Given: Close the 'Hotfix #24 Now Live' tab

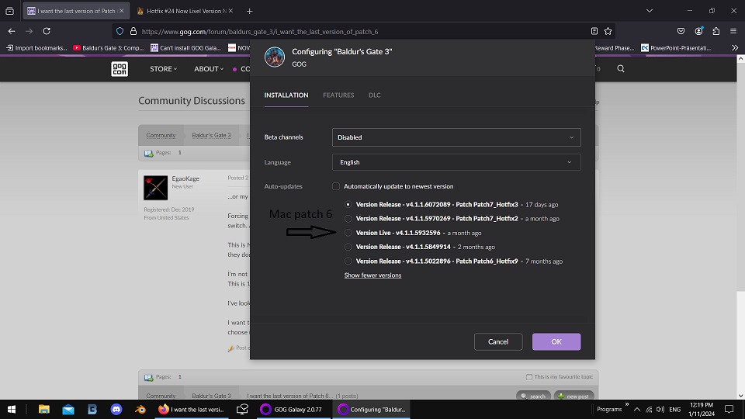Looking at the screenshot, I should pyautogui.click(x=231, y=11).
